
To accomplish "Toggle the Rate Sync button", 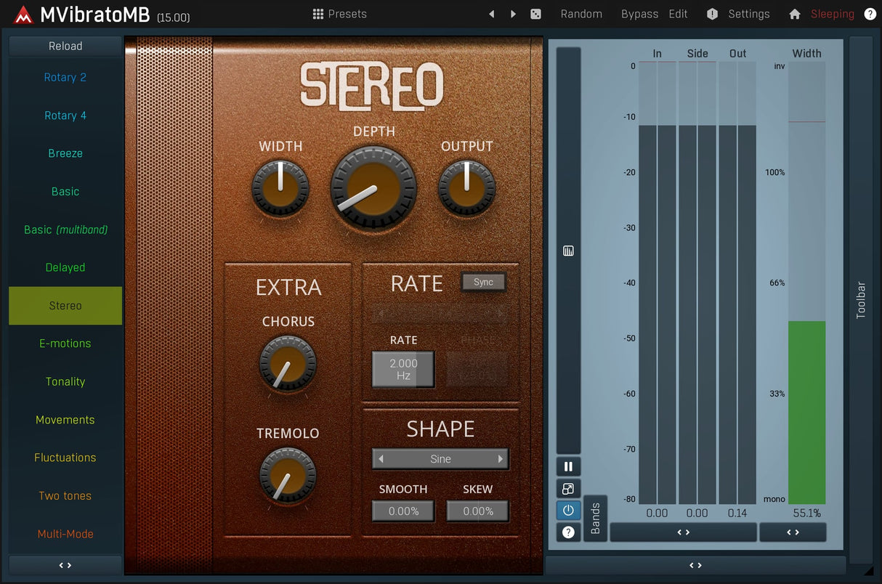I will click(483, 283).
